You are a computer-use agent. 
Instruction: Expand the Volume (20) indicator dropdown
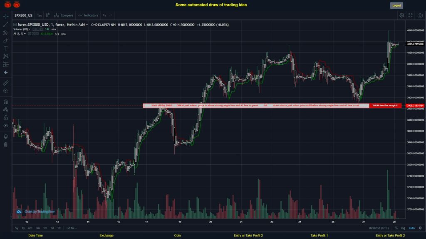(30, 29)
